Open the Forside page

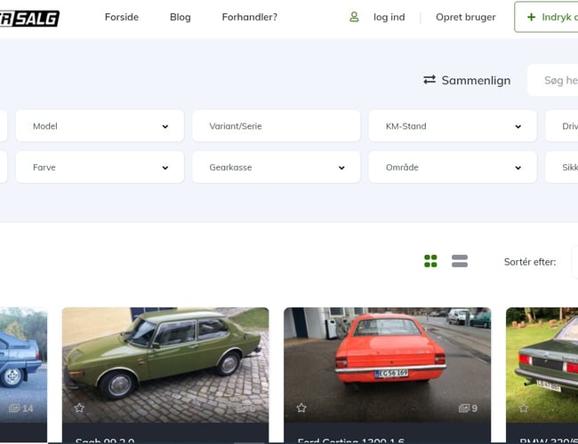122,17
